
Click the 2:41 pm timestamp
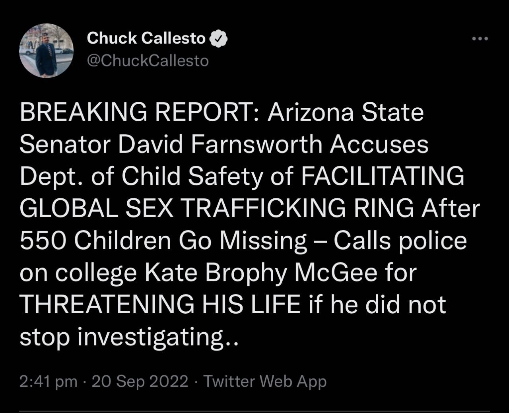pyautogui.click(x=48, y=382)
